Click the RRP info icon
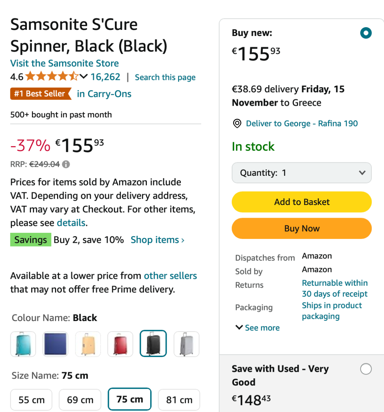 [66, 164]
